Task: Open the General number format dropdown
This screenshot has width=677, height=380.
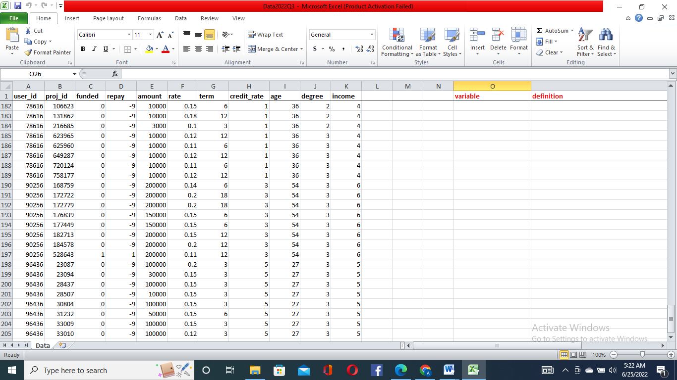Action: 372,35
